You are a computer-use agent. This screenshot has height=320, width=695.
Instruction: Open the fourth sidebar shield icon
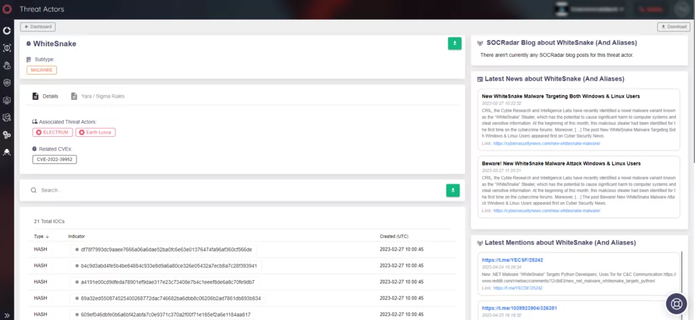[7, 83]
